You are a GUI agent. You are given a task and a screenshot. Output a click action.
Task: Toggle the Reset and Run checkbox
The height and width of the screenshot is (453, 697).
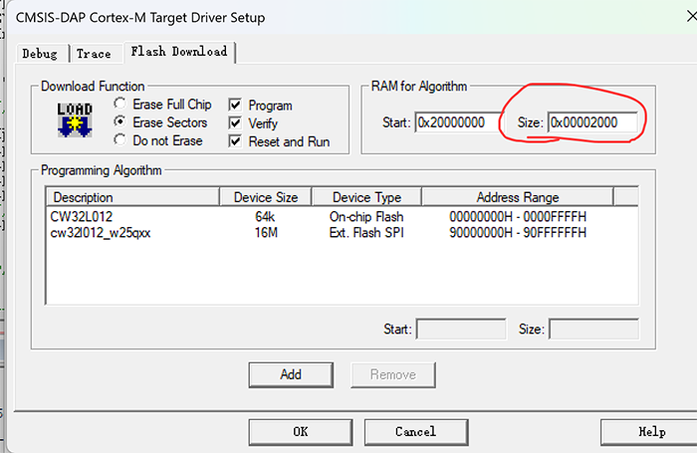point(235,141)
